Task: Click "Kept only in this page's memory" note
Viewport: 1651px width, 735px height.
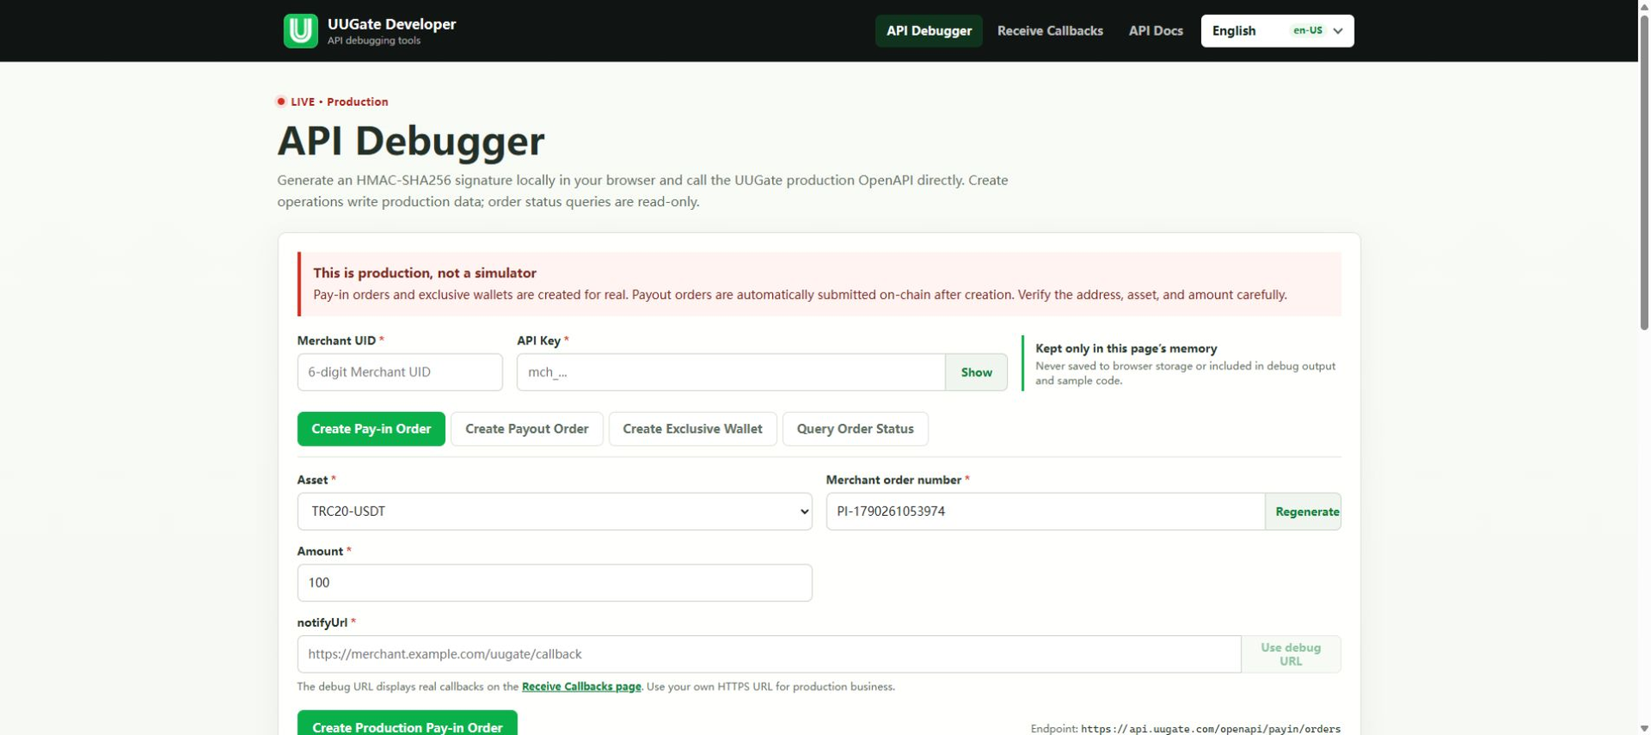Action: [x=1126, y=348]
